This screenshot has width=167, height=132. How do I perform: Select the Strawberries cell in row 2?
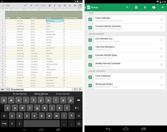pos(55,21)
